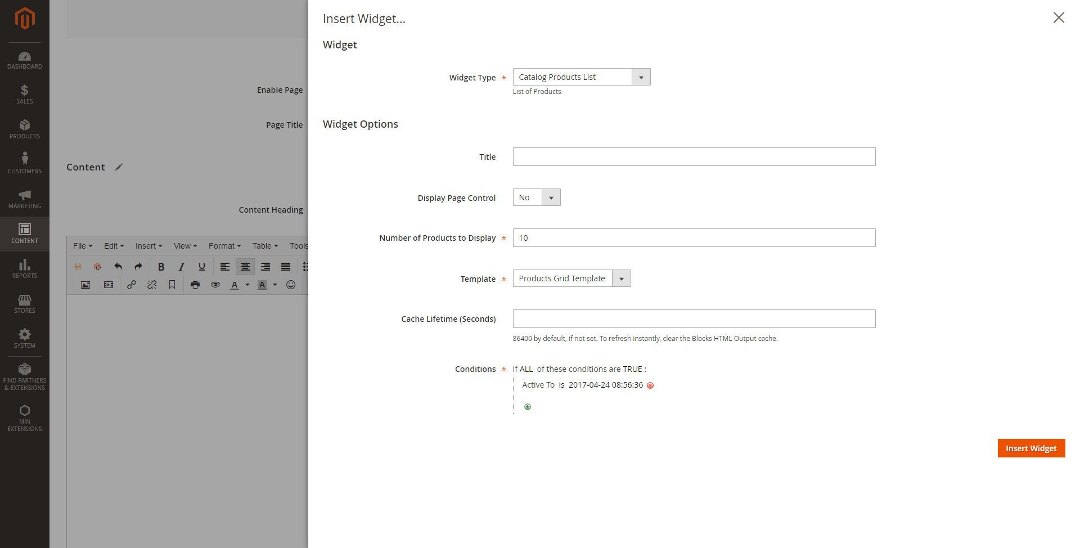Screen dimensions: 1080x548
Task: Click the Number of Products to Display field
Action: click(x=694, y=238)
